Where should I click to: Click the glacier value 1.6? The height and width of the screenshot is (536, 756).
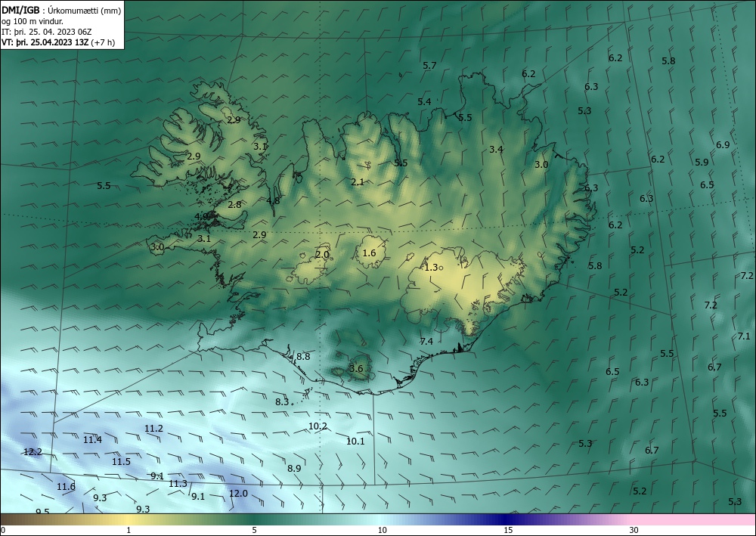(x=370, y=253)
